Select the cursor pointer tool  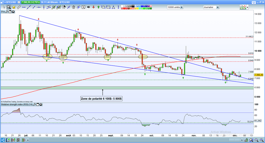point(4,7)
